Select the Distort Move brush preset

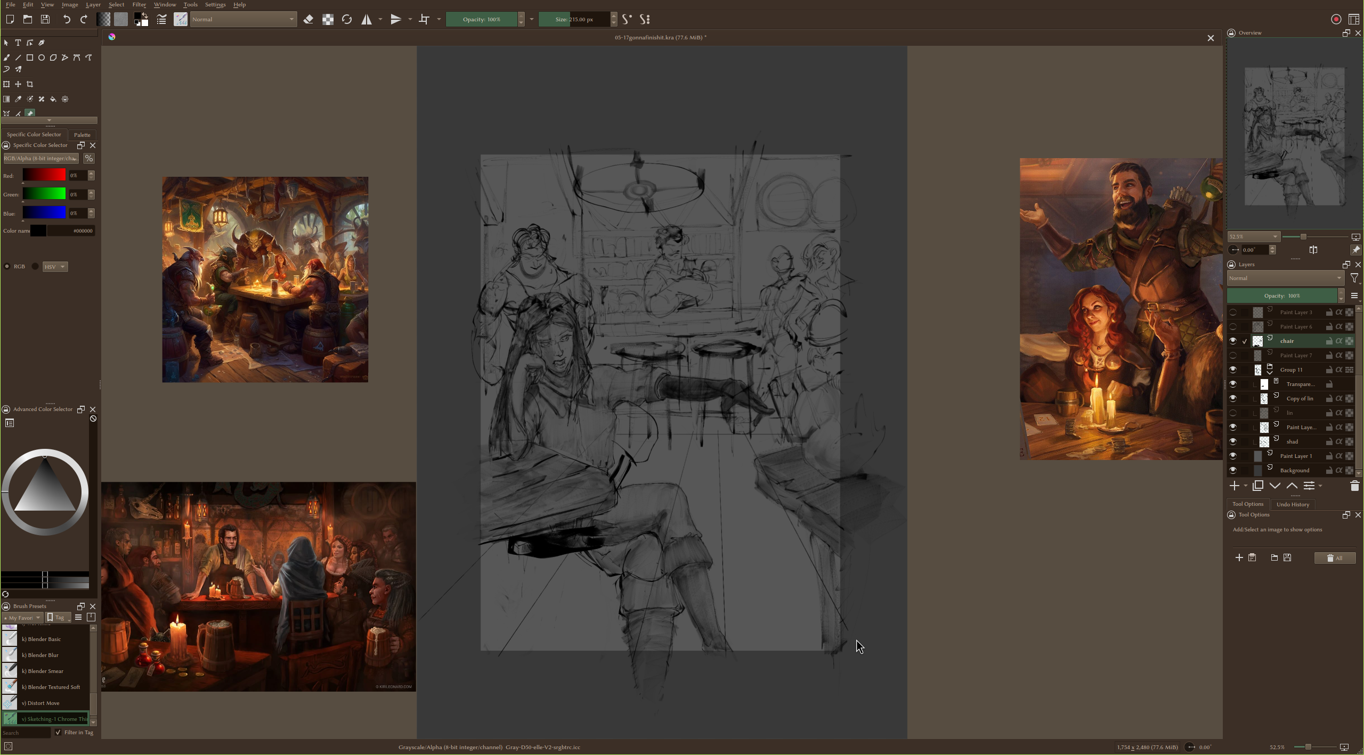(x=45, y=703)
